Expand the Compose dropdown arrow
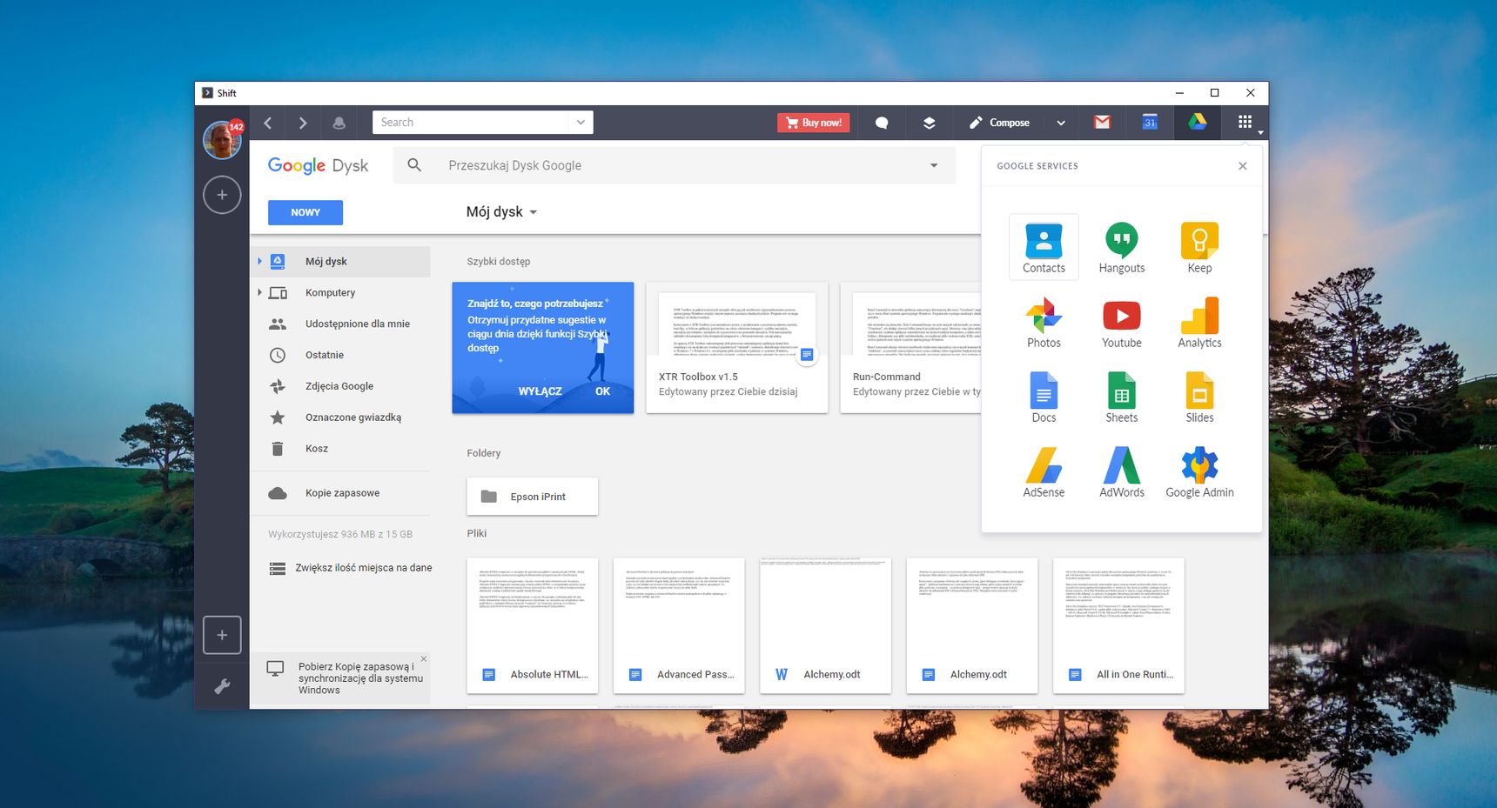Screen dimensions: 1497x808 click(1061, 123)
